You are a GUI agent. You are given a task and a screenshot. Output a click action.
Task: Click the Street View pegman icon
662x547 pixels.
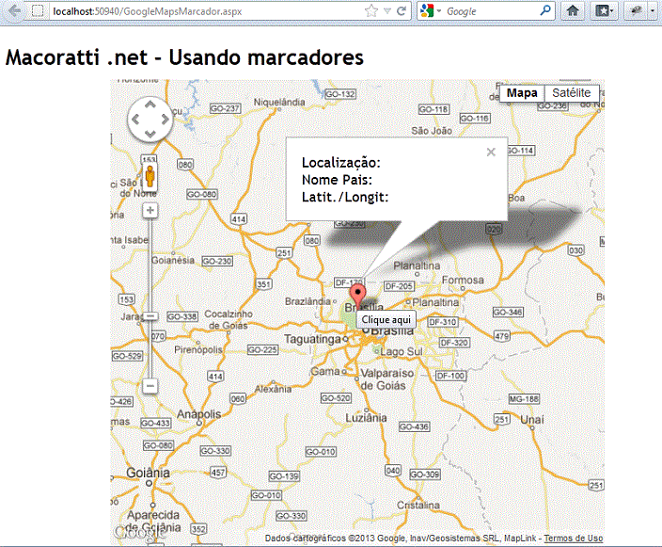point(150,176)
